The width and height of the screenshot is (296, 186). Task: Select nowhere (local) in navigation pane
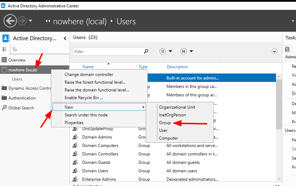(35, 70)
